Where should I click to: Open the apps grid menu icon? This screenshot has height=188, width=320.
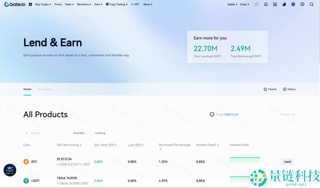point(30,4)
